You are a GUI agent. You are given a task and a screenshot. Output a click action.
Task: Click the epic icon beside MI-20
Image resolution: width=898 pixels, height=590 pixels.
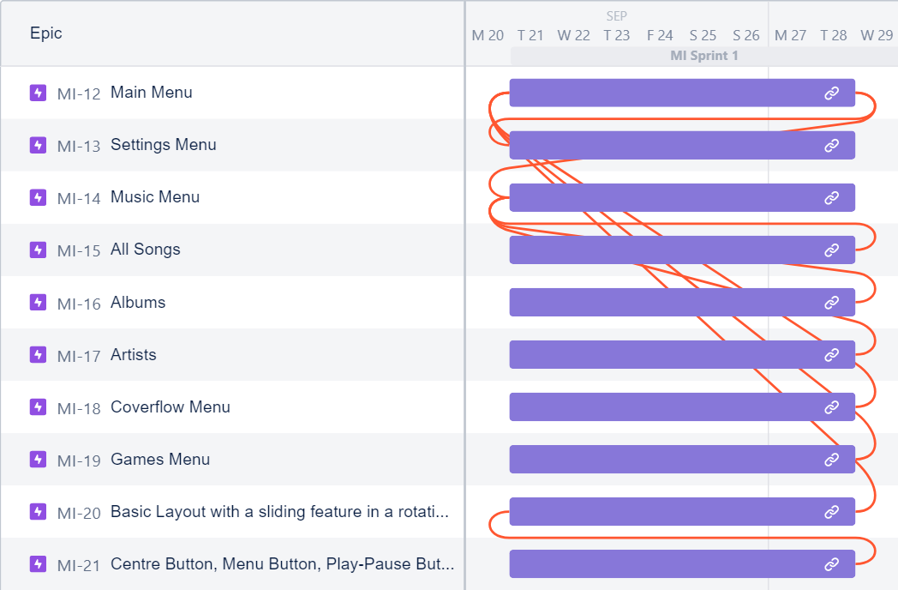click(38, 511)
